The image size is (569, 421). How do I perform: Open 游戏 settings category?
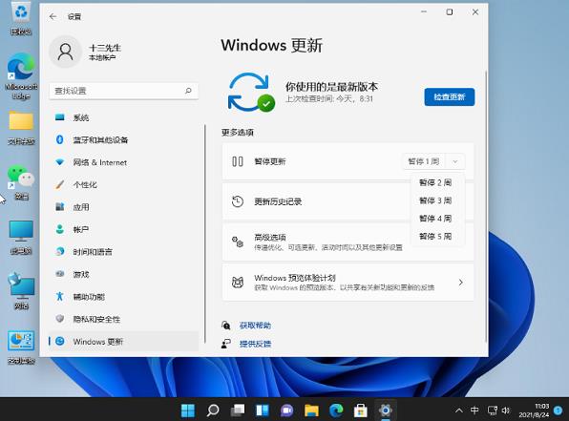(x=123, y=274)
